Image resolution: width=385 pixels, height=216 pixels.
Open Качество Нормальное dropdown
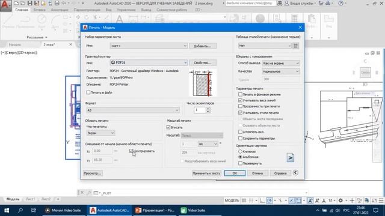click(x=281, y=71)
